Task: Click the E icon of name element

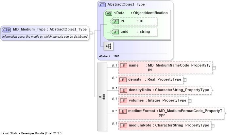Action: (x=124, y=66)
